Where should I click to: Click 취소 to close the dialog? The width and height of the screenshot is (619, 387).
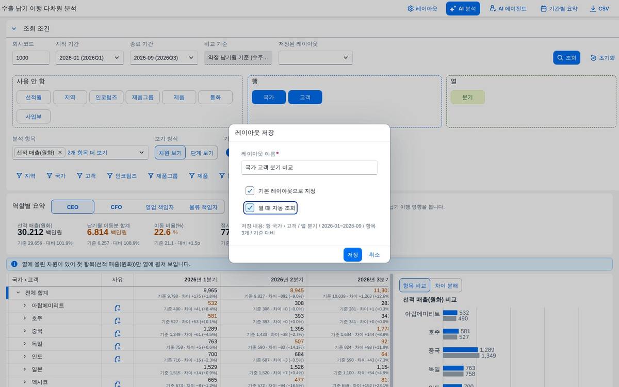tap(374, 255)
